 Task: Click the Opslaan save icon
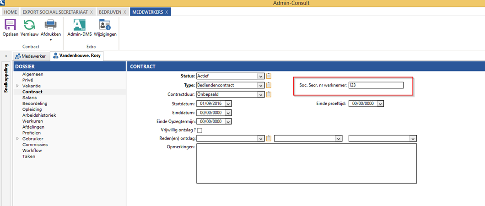tap(10, 25)
